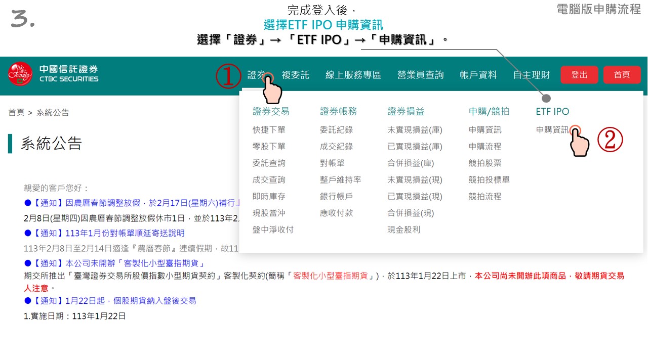Click the 證券帳務 column heading
Image resolution: width=648 pixels, height=364 pixels.
click(338, 111)
